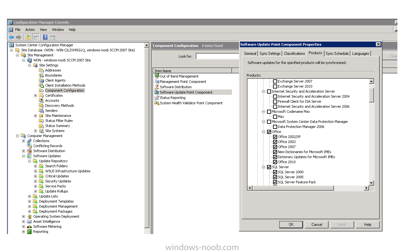Click the Item Name column header
This screenshot has height=252, width=404.
193,71
